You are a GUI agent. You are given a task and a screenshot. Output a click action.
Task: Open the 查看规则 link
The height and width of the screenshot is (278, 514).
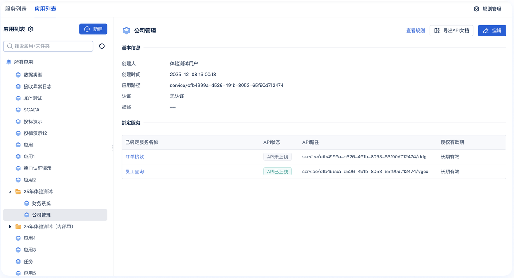(x=416, y=31)
